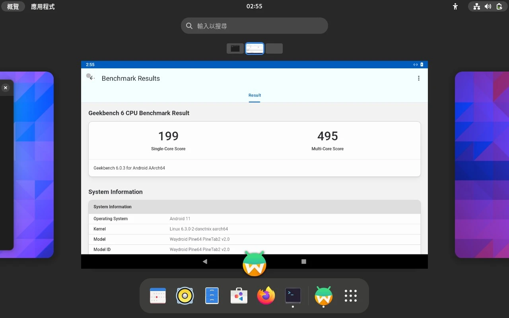
Task: Show all applications grid
Action: tap(351, 296)
